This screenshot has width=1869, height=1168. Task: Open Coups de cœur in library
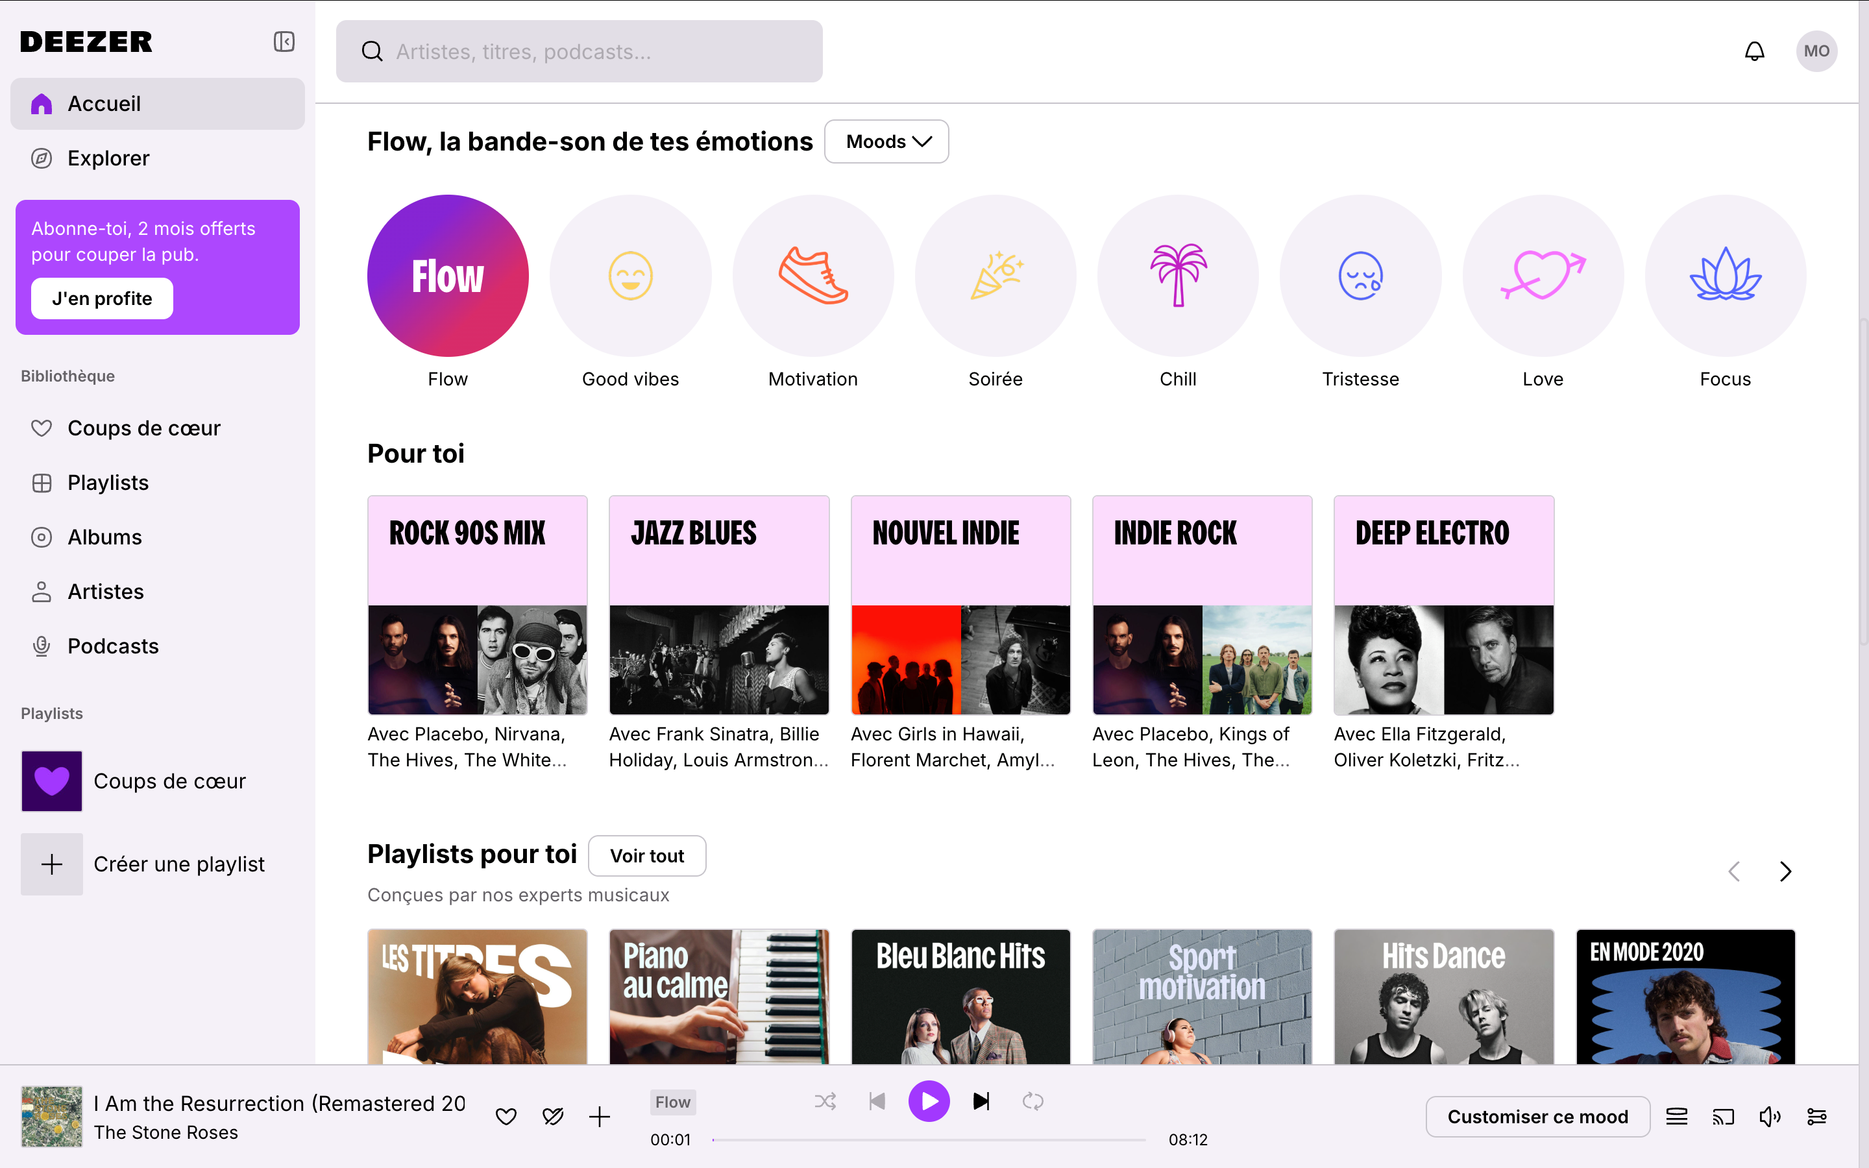(x=158, y=428)
